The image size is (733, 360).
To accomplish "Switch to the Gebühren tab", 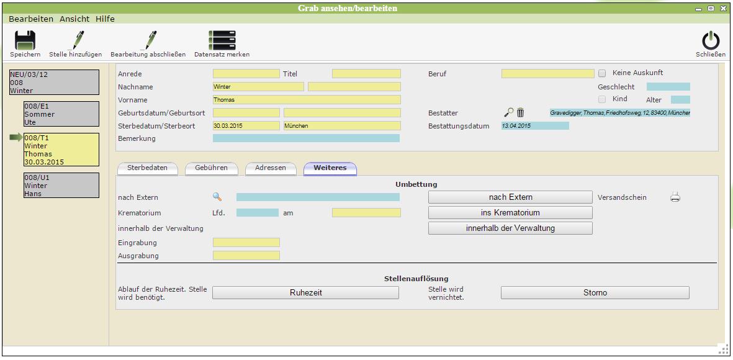I will click(211, 168).
